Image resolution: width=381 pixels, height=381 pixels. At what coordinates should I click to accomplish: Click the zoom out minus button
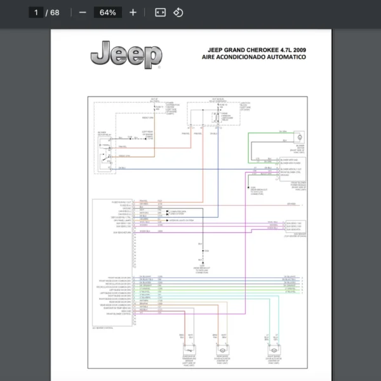[83, 13]
